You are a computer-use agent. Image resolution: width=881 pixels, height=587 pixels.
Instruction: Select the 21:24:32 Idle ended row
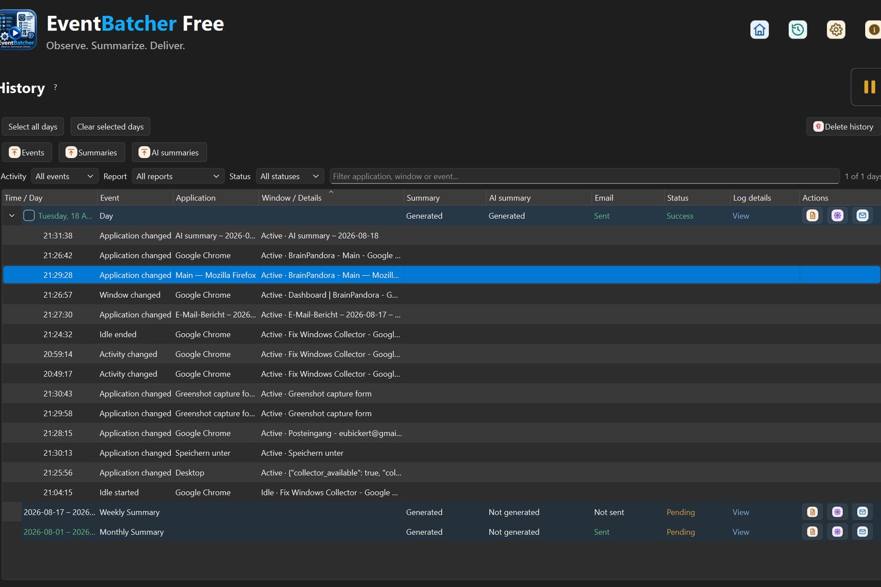441,334
